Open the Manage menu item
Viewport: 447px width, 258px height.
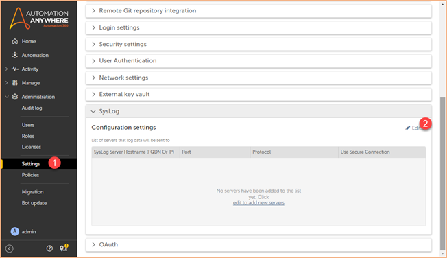31,83
